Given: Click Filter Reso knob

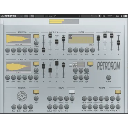Looking at the screenshot, I should [75, 50].
